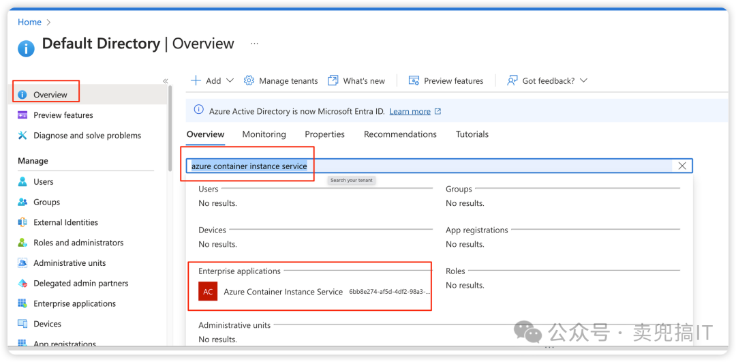
Task: Click the Entra ID rename notice text
Action: coord(296,111)
